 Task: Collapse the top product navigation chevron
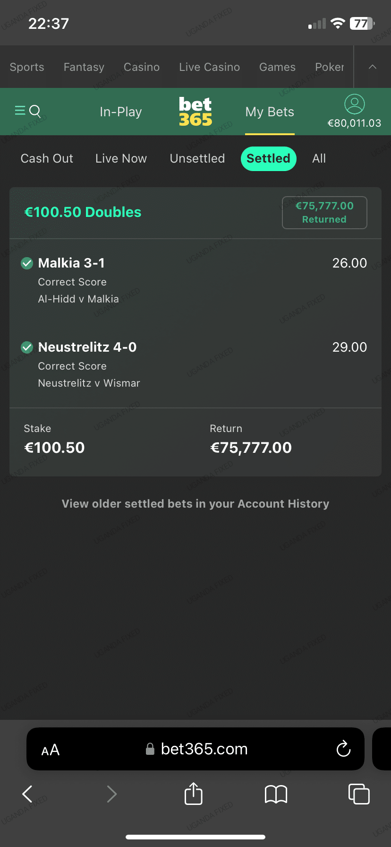tap(373, 67)
